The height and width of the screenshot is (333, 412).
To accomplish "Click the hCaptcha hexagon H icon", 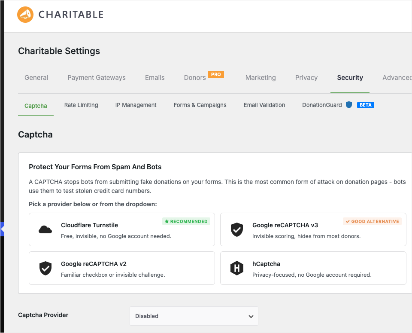I will point(237,268).
